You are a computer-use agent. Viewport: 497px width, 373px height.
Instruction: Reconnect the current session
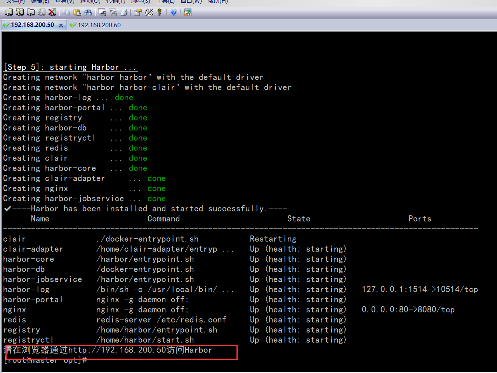click(x=41, y=12)
